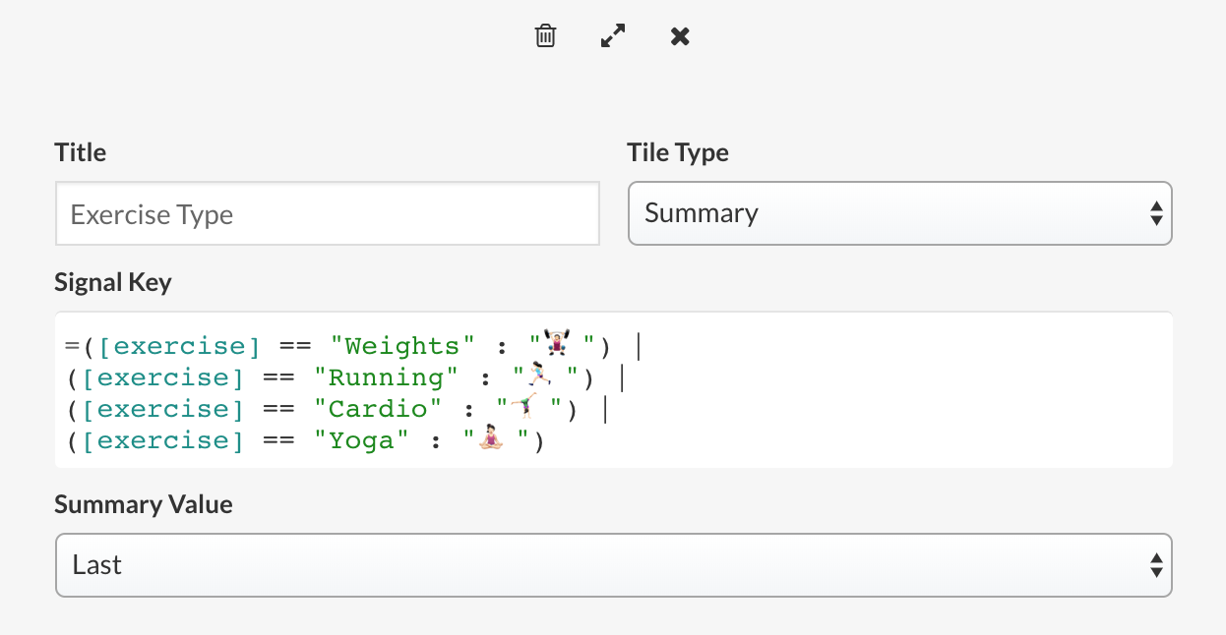Click the Title field showing Exercise Type
This screenshot has height=635, width=1226.
328,213
